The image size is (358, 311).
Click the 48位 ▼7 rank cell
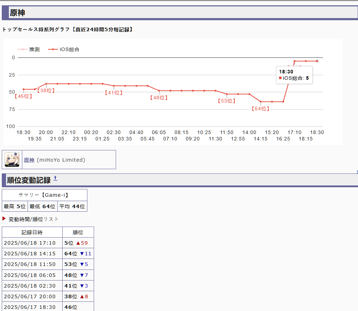(x=78, y=275)
